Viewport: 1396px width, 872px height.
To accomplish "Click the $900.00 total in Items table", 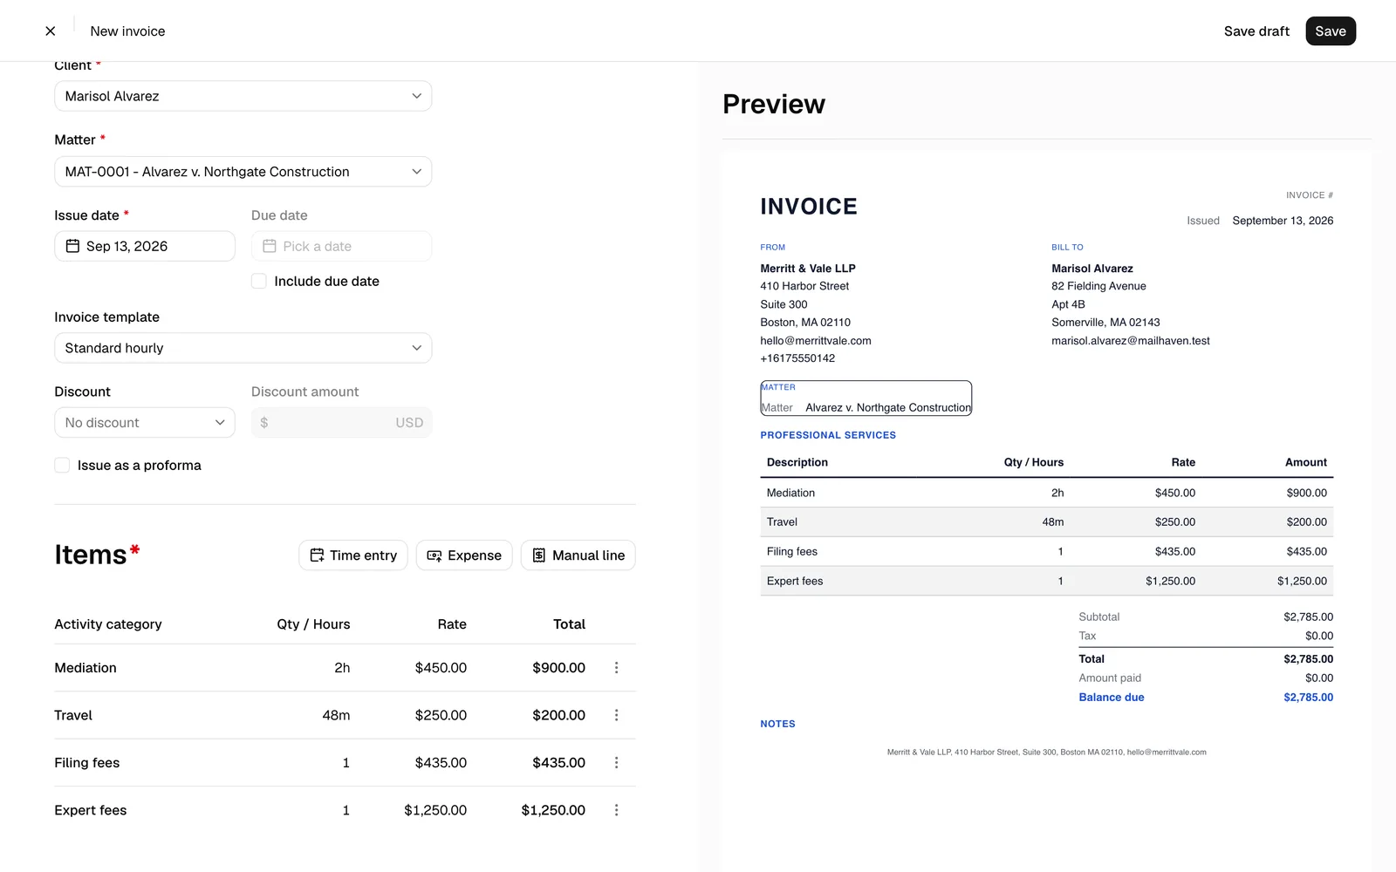I will [x=559, y=668].
